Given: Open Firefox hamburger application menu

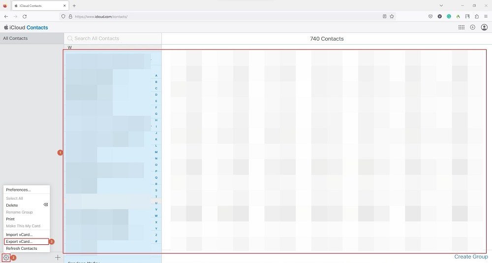Looking at the screenshot, I should [486, 16].
